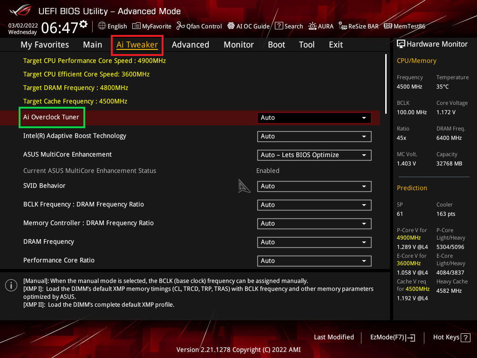Click the MyFavorite label in the toolbar
Screen dimensions: 477x358
pyautogui.click(x=157, y=27)
